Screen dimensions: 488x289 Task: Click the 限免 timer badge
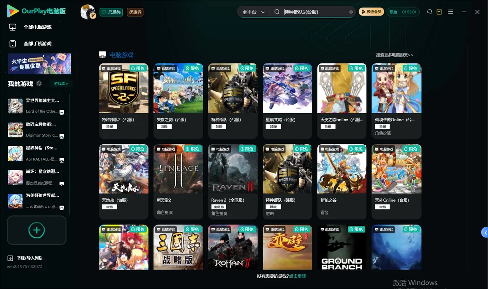tap(403, 12)
